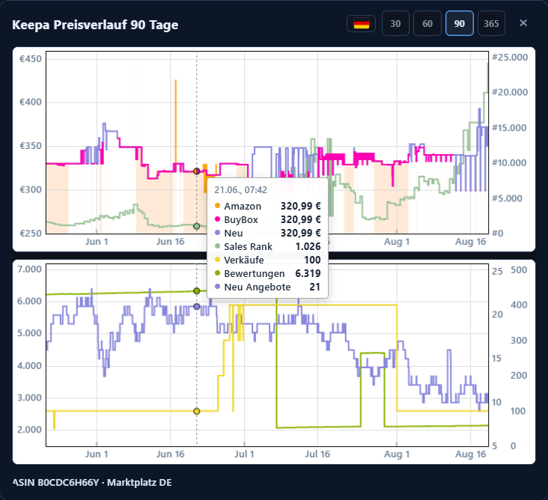Click the Sales Rank label in tooltip
The image size is (548, 500).
[x=248, y=247]
